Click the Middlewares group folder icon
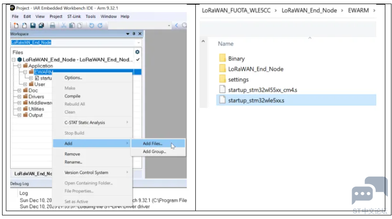The width and height of the screenshot is (392, 219). (x=25, y=103)
